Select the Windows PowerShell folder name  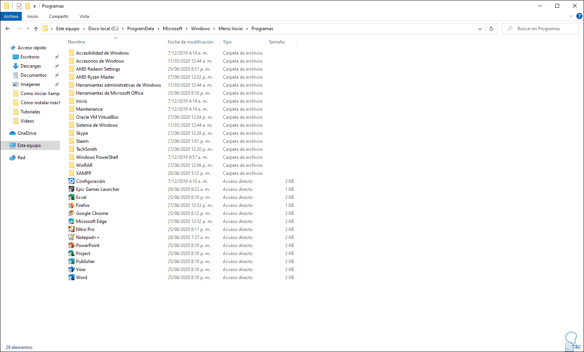pyautogui.click(x=97, y=157)
